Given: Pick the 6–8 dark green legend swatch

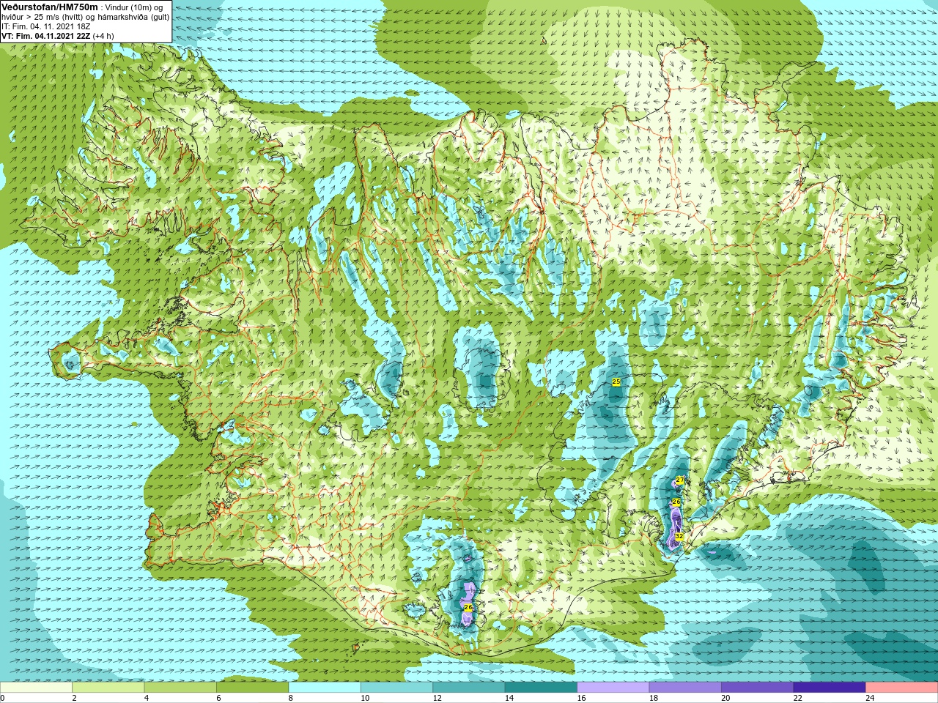Looking at the screenshot, I should click(253, 688).
